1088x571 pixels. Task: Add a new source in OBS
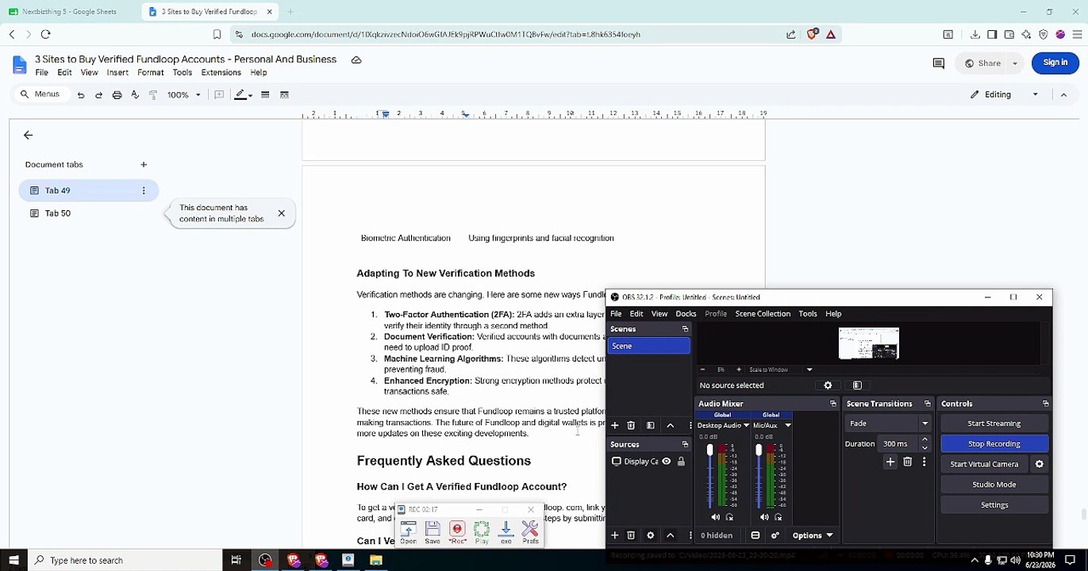coord(614,536)
